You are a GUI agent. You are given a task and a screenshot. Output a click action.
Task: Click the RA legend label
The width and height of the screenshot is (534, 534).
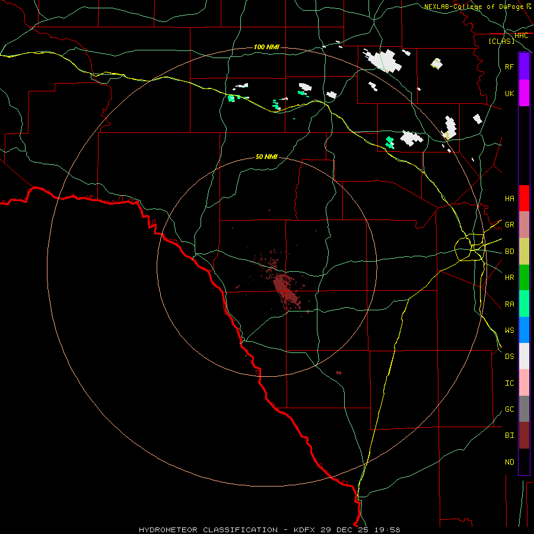point(509,304)
